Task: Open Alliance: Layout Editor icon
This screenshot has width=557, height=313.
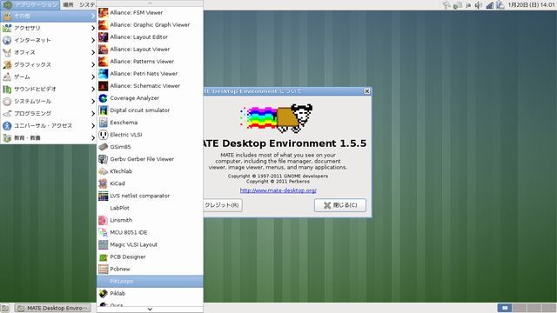Action: click(x=103, y=37)
